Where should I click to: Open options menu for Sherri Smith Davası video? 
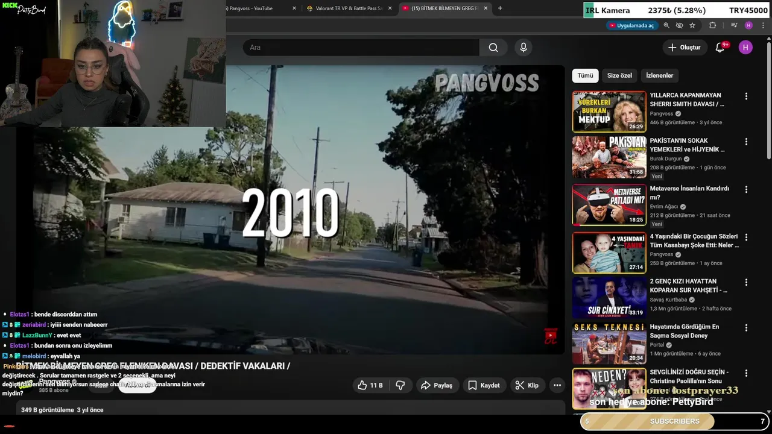[x=746, y=96]
